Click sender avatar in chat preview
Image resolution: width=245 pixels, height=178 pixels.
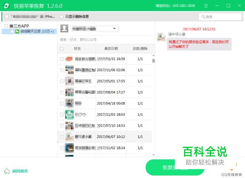tap(161, 37)
